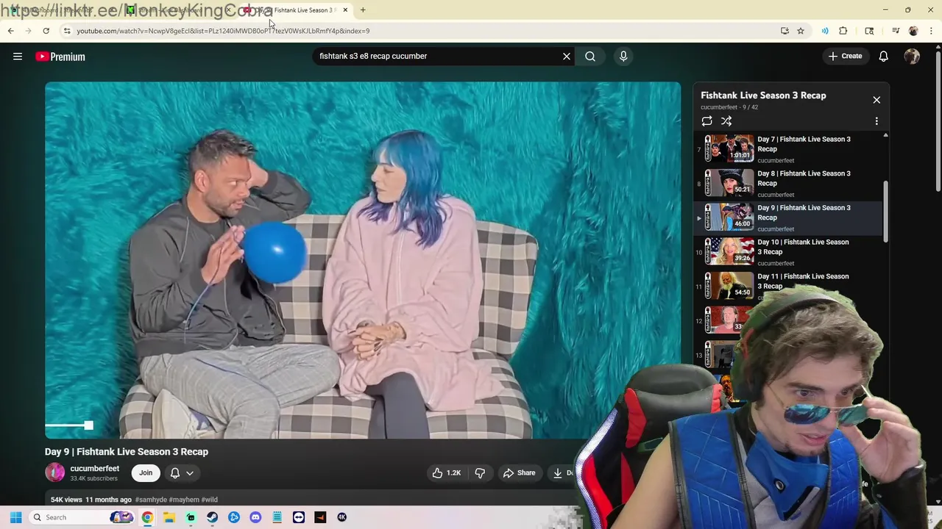Viewport: 942px width, 529px height.
Task: Join the cucumberfeet channel membership
Action: 146,473
